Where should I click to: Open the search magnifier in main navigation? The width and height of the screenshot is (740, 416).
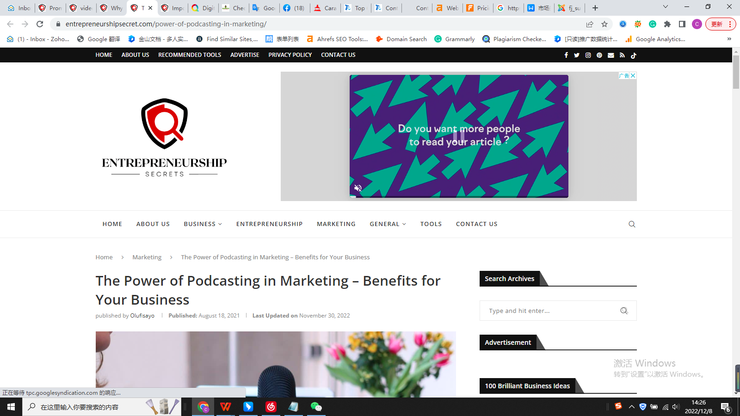[x=632, y=224]
